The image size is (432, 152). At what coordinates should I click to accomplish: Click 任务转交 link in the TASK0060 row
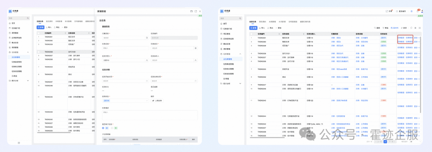pyautogui.click(x=409, y=41)
